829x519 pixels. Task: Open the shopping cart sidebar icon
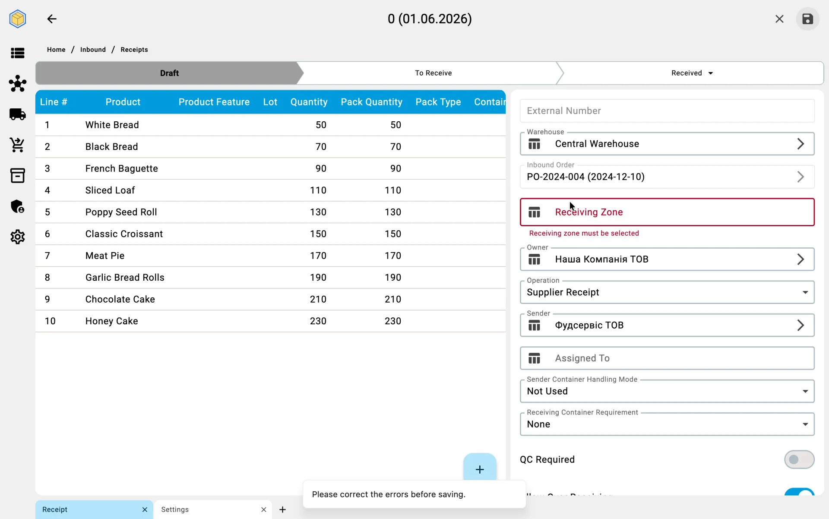pyautogui.click(x=18, y=145)
